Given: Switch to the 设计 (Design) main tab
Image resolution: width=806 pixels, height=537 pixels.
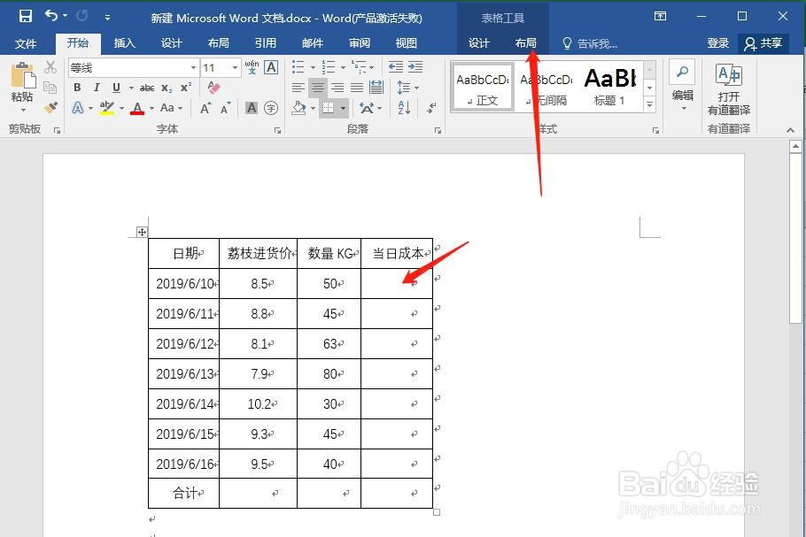Looking at the screenshot, I should pyautogui.click(x=171, y=43).
